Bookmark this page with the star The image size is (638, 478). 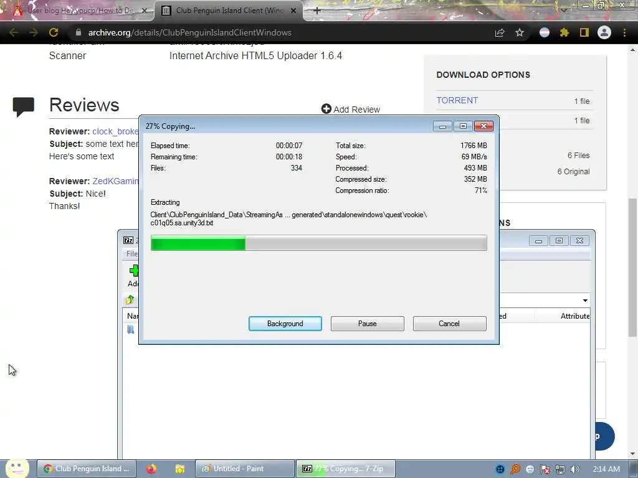point(520,32)
